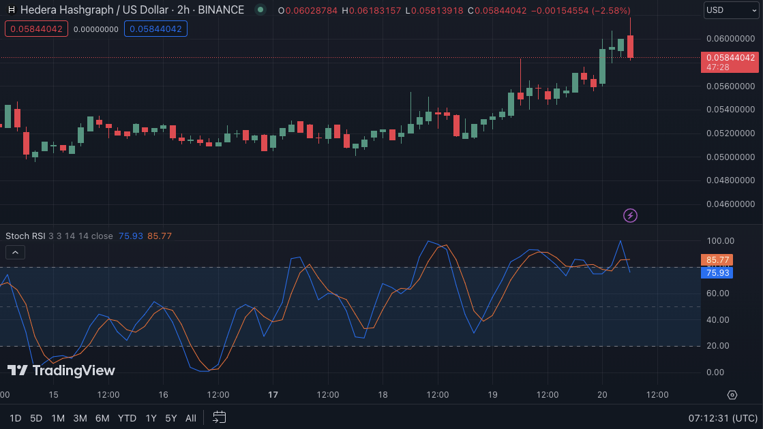Image resolution: width=763 pixels, height=429 pixels.
Task: Click the 20.00 Stoch RSI scale label
Action: tap(718, 346)
